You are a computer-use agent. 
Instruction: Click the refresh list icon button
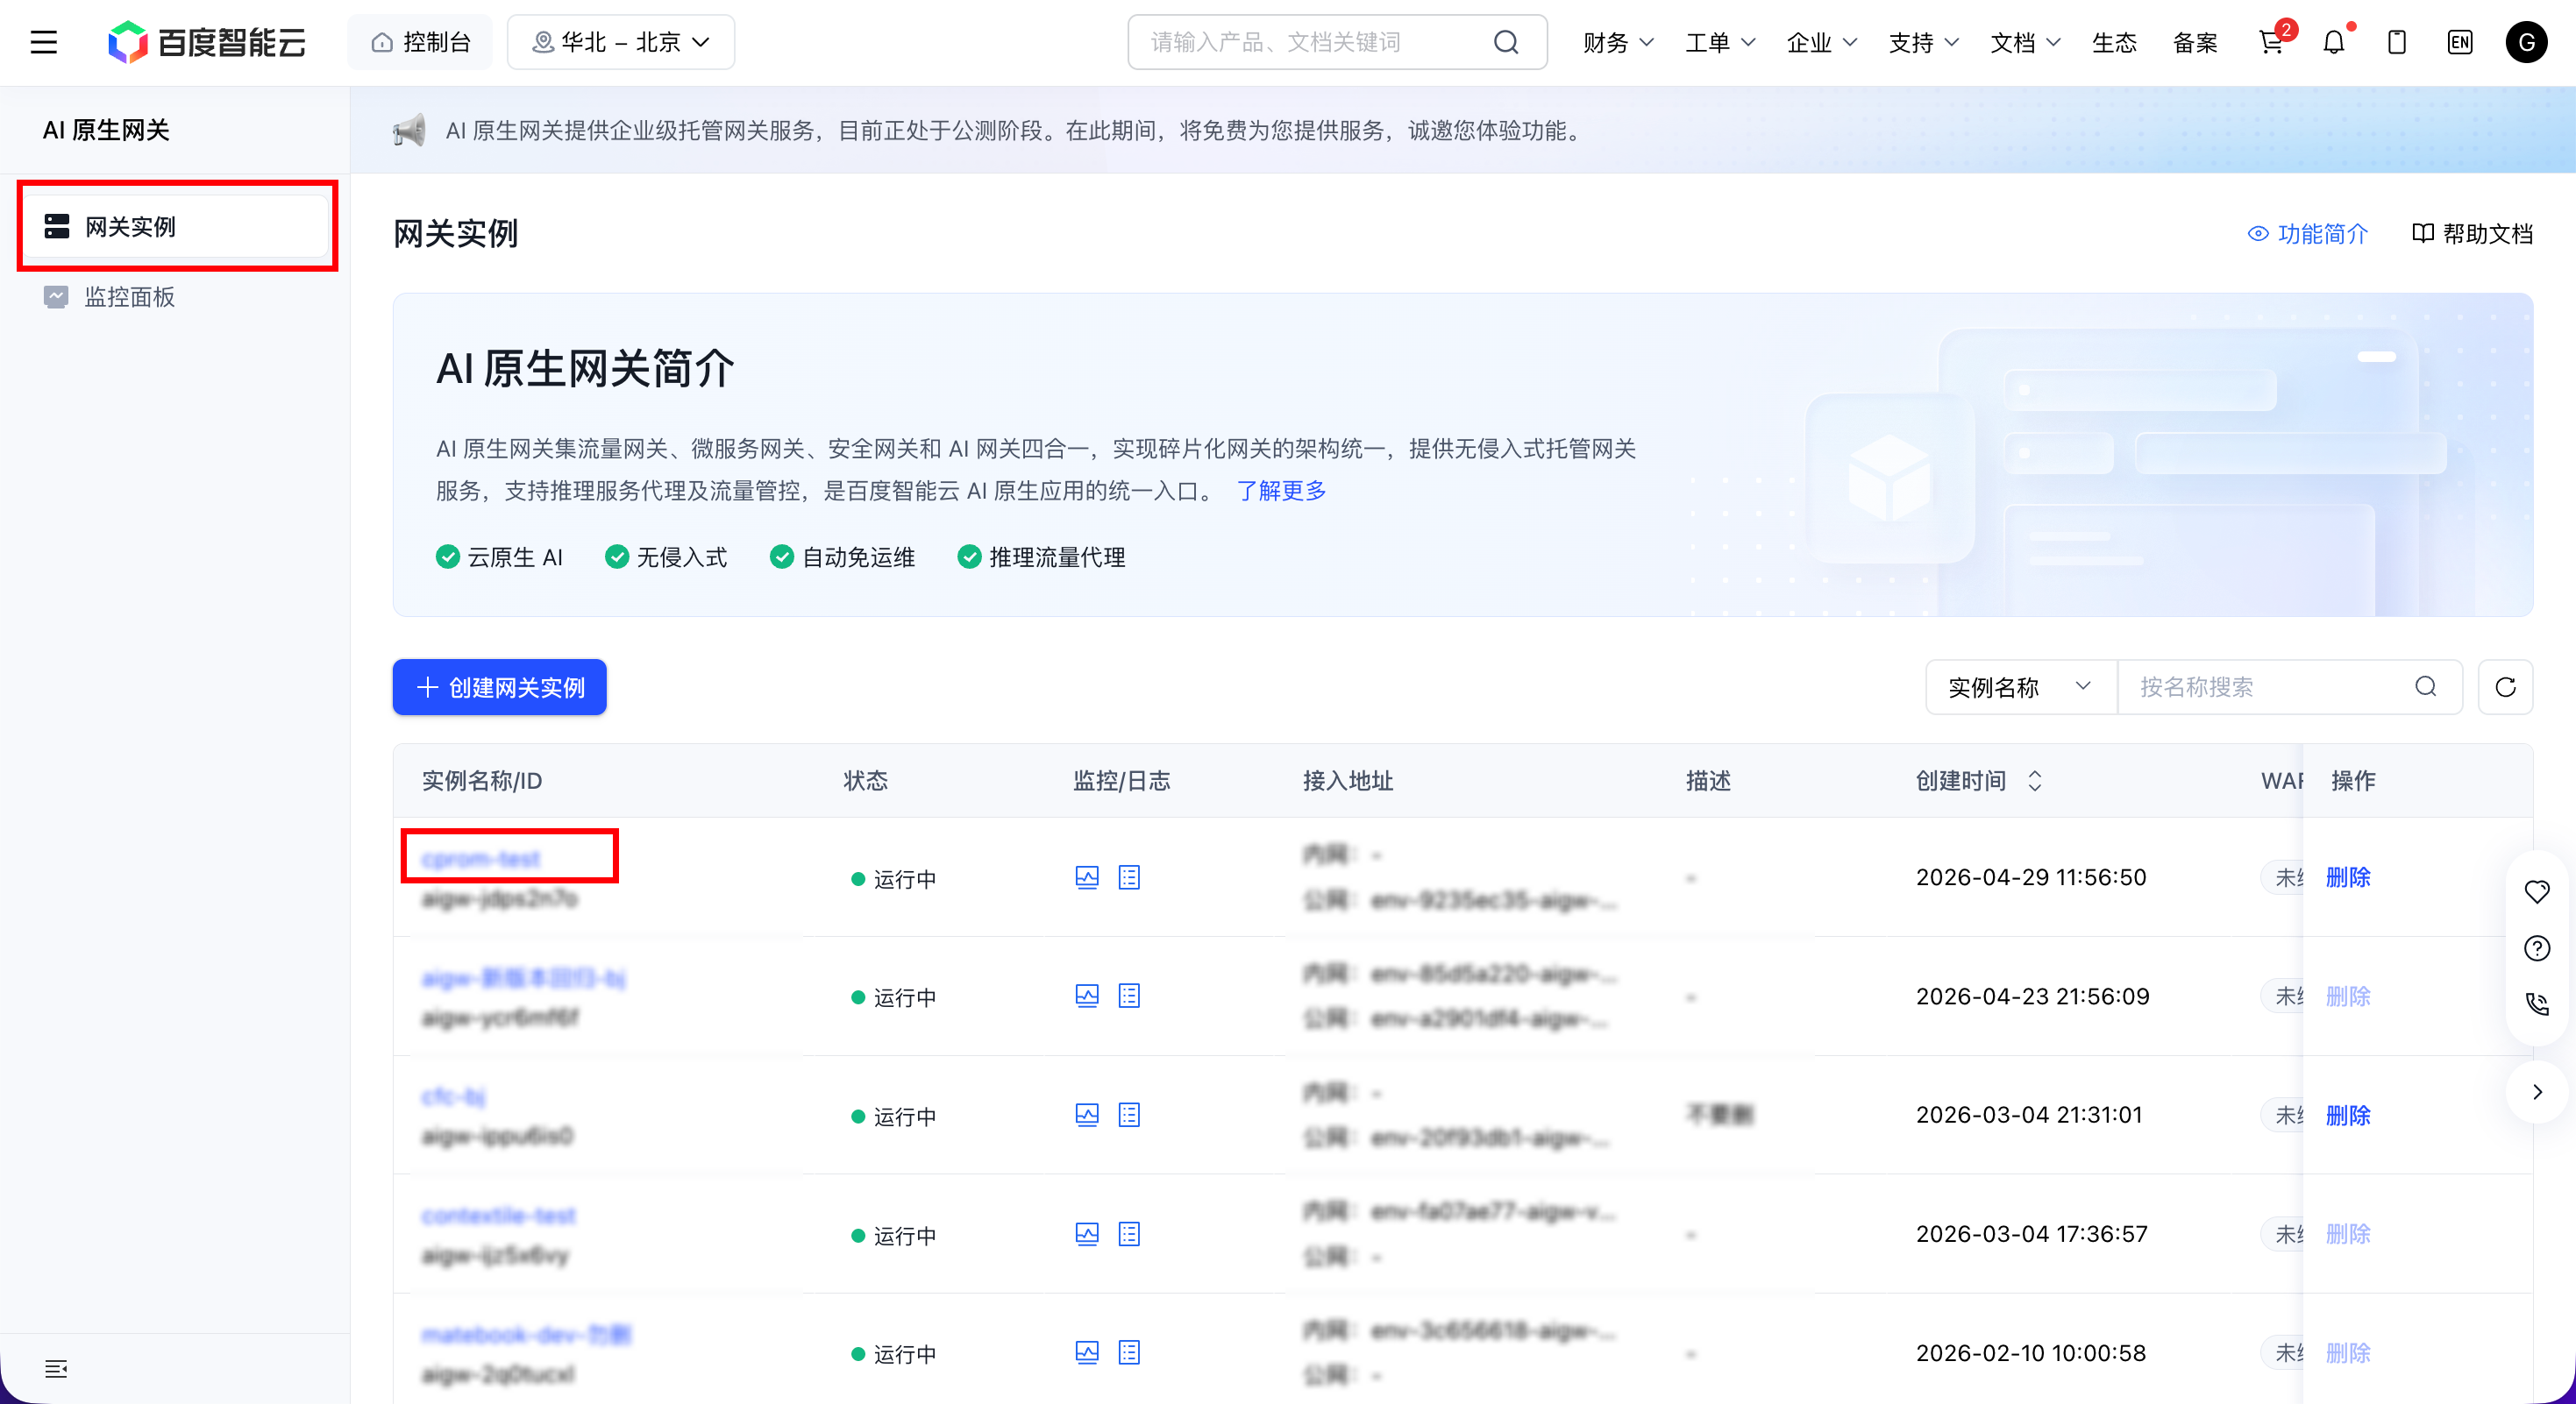point(2505,686)
